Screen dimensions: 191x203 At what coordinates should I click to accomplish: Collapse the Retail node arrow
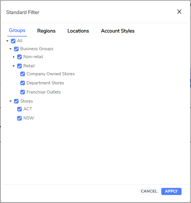14,66
